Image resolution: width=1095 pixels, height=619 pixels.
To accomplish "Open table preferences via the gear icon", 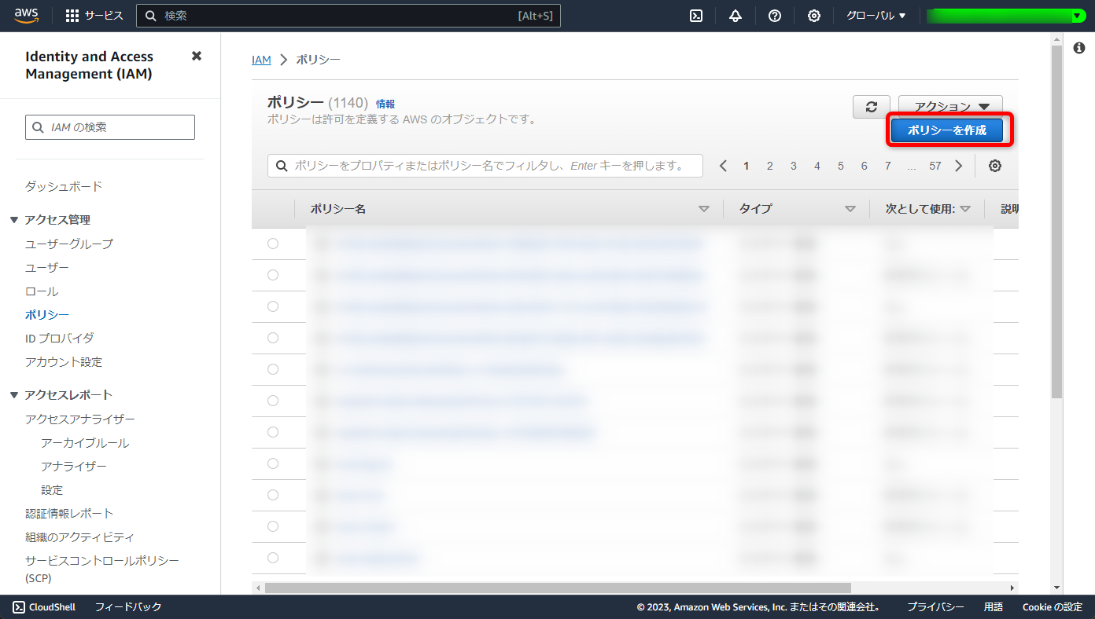I will [x=994, y=166].
